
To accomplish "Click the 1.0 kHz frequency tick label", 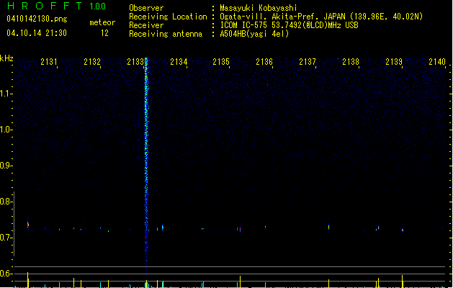I will [x=6, y=130].
